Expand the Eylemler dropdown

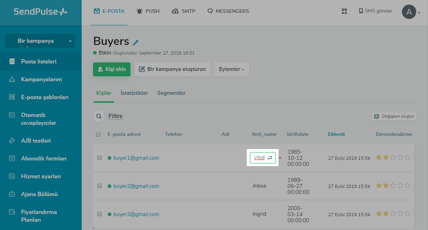point(231,69)
